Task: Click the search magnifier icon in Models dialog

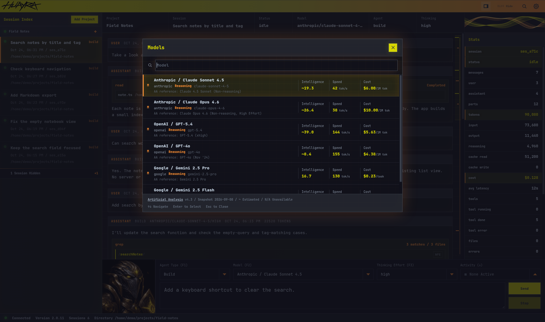Action: (150, 65)
